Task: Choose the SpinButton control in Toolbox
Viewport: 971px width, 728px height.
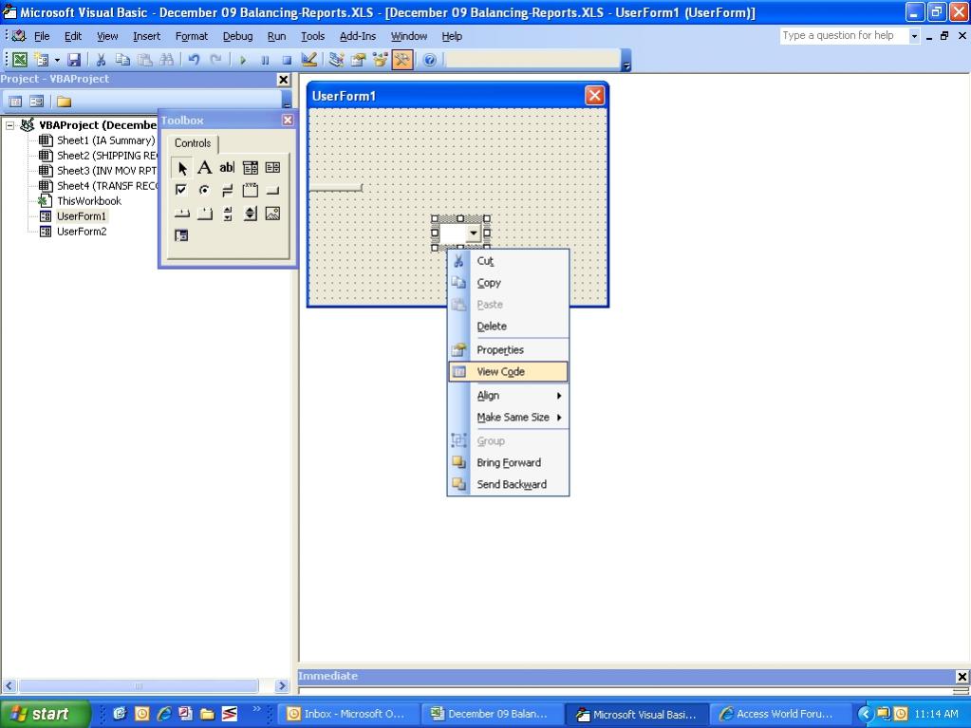Action: tap(251, 214)
